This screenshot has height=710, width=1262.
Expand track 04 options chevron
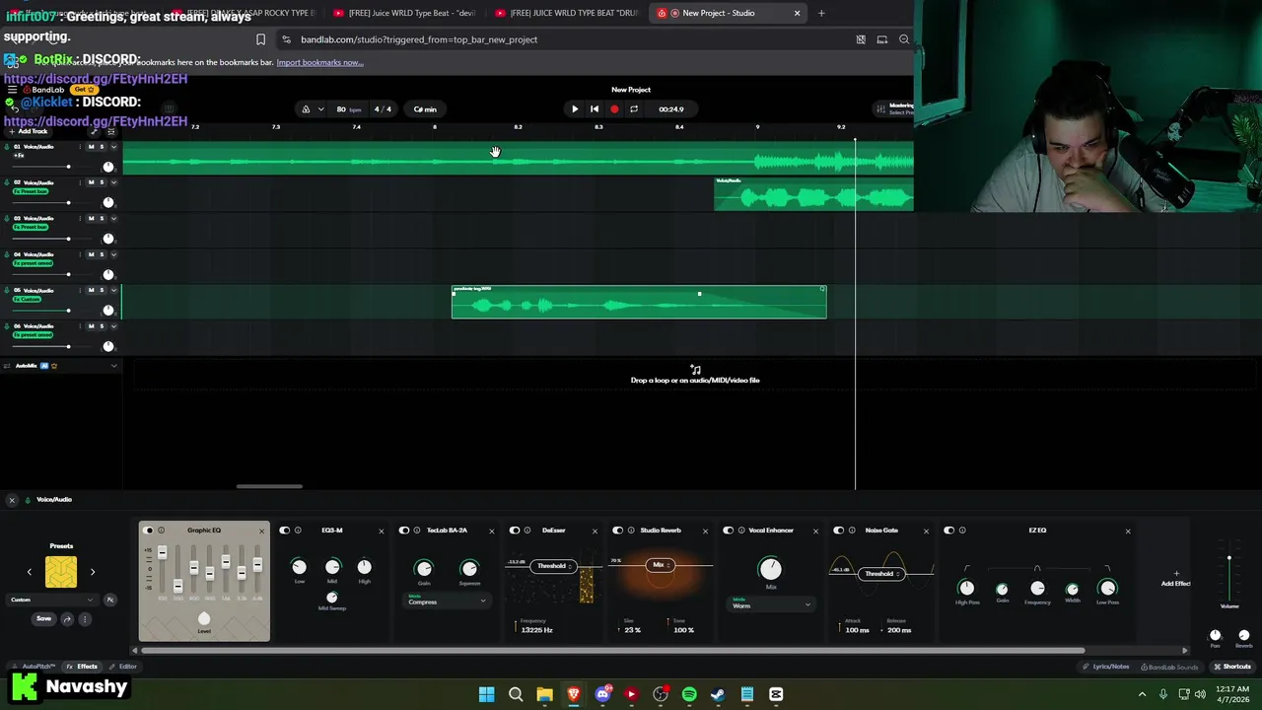tap(113, 254)
